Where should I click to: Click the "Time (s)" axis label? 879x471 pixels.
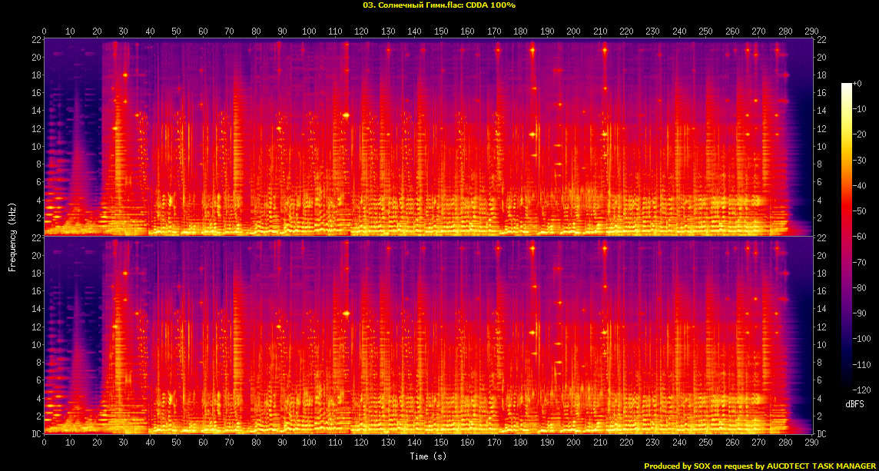click(x=428, y=456)
